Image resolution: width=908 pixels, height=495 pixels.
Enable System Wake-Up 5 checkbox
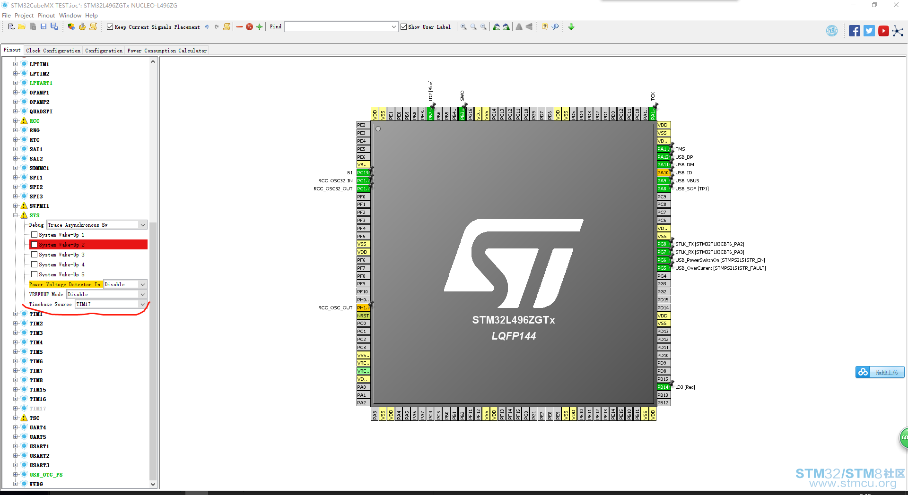tap(34, 274)
